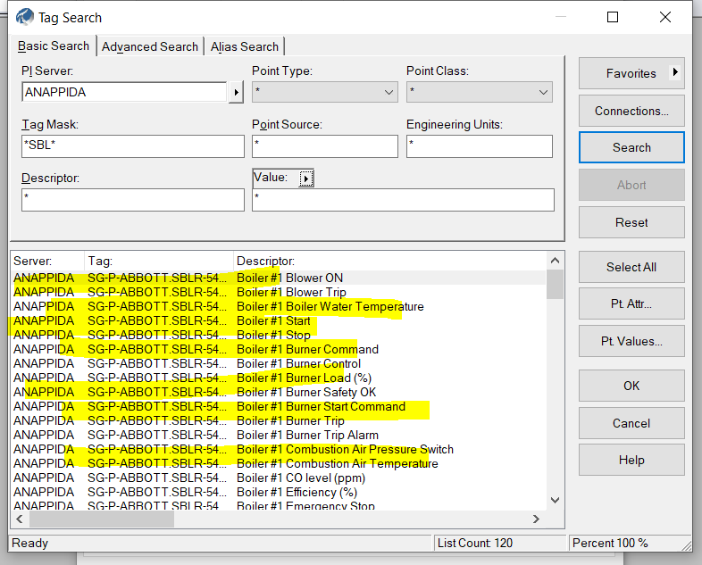Select row 'Boiler #1 Combustion Air Pressure Switch'
702x565 pixels.
click(279, 450)
